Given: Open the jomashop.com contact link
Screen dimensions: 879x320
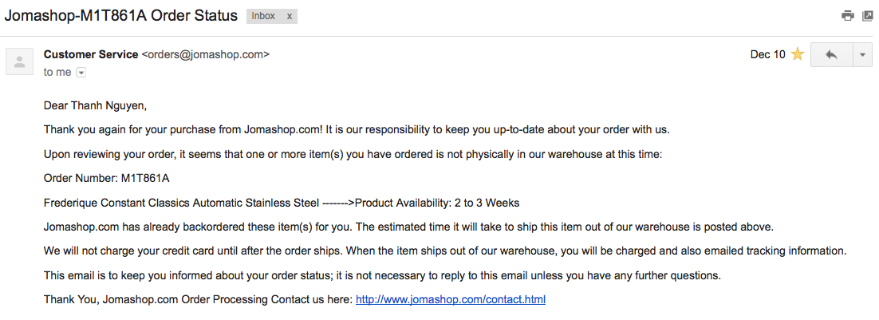Looking at the screenshot, I should pos(450,300).
